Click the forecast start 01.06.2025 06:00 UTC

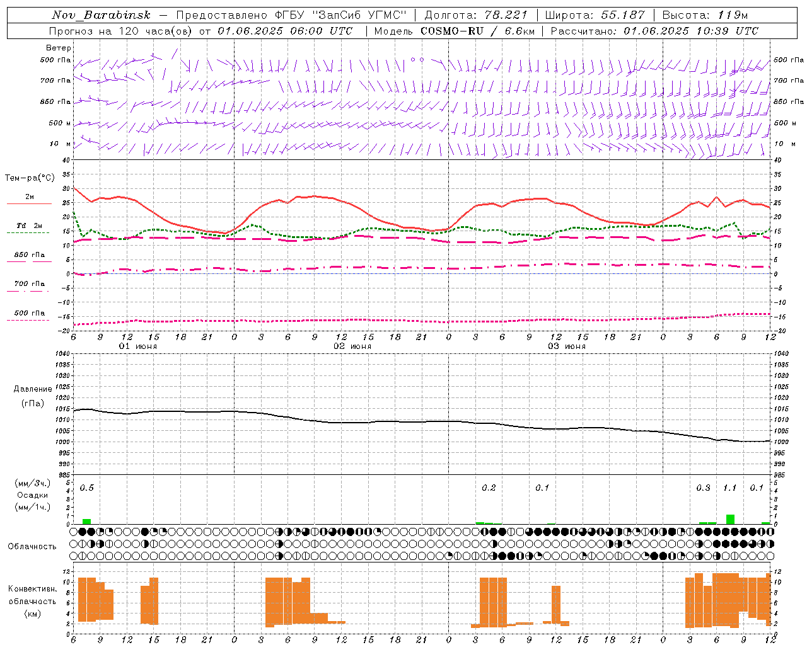(285, 31)
